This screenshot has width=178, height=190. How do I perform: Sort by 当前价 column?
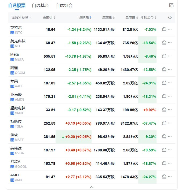49,17
